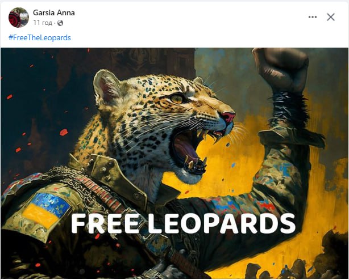Click the leopard's left ear
Screen dimensions: 349x280
click(x=106, y=87)
